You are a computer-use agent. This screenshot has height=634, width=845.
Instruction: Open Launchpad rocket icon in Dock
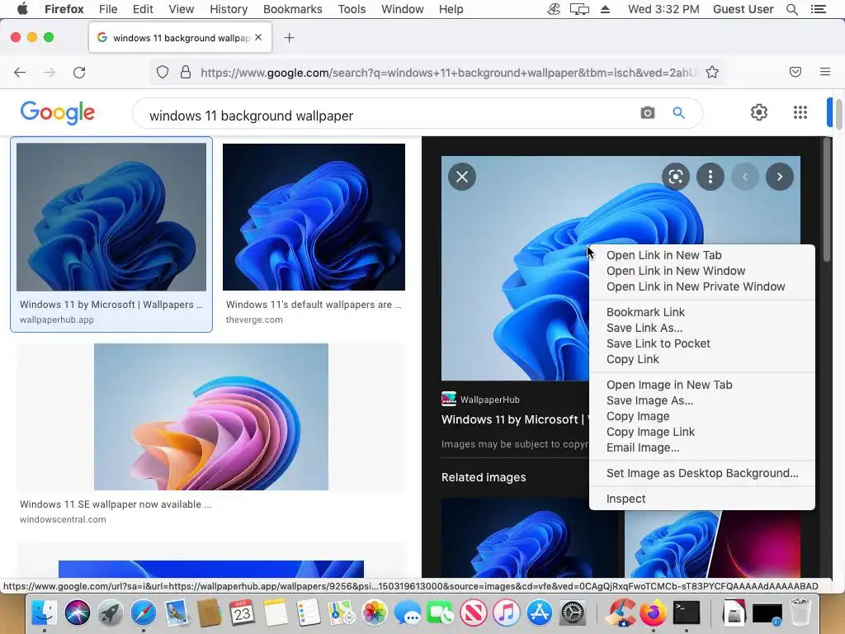coord(111,613)
